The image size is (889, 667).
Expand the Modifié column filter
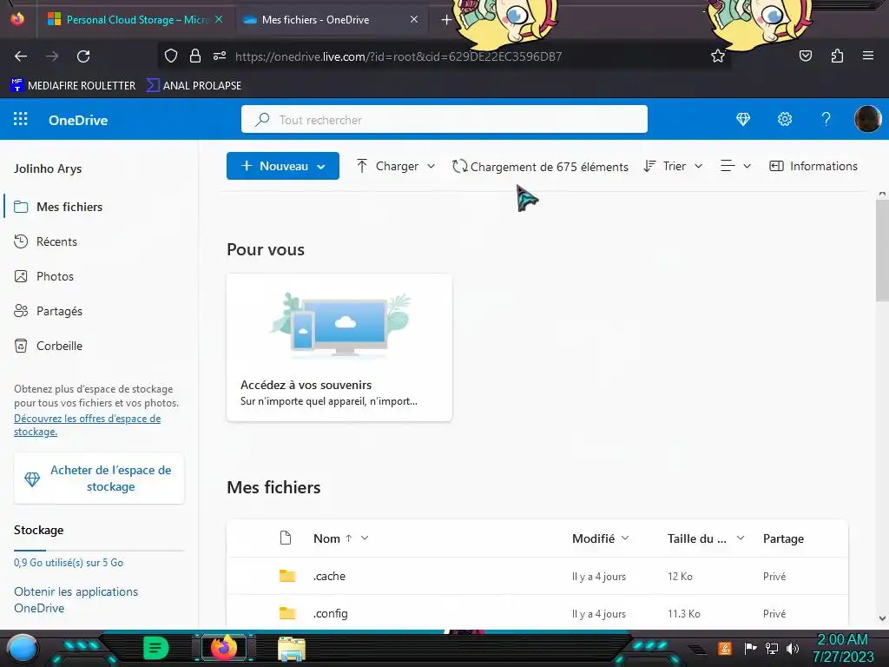click(x=625, y=538)
